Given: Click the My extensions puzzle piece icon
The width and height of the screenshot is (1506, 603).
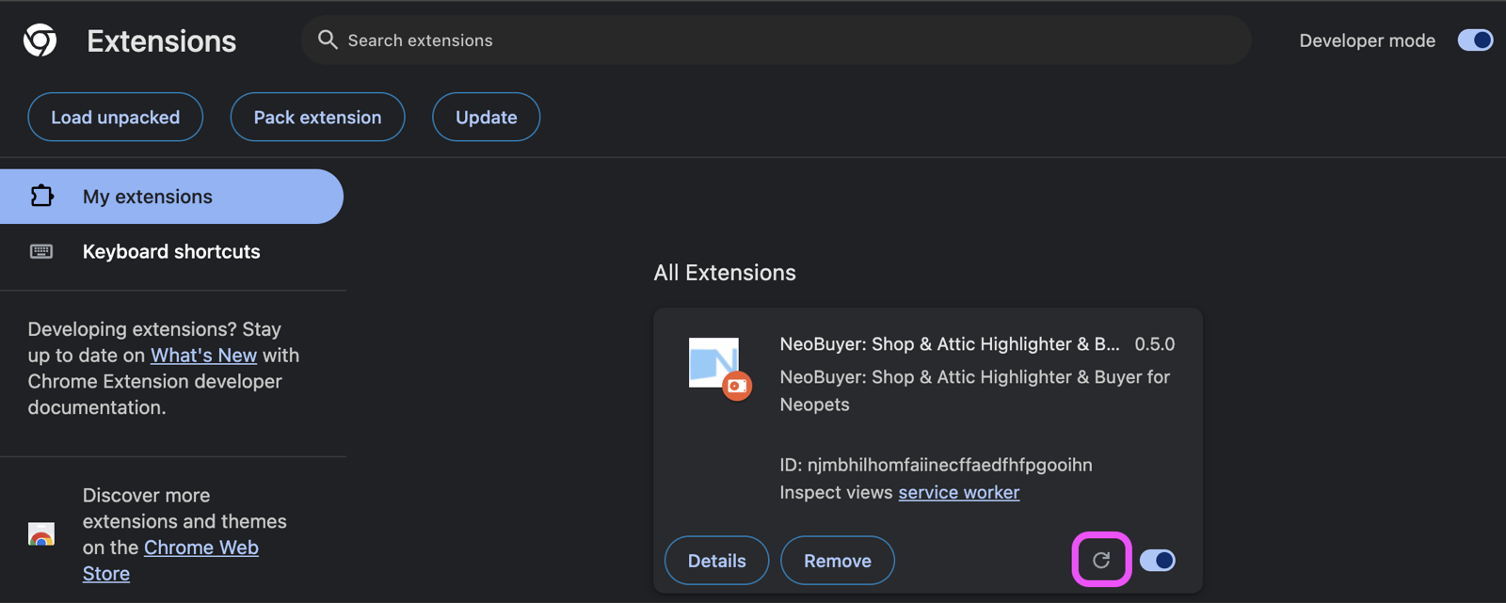Looking at the screenshot, I should [41, 196].
